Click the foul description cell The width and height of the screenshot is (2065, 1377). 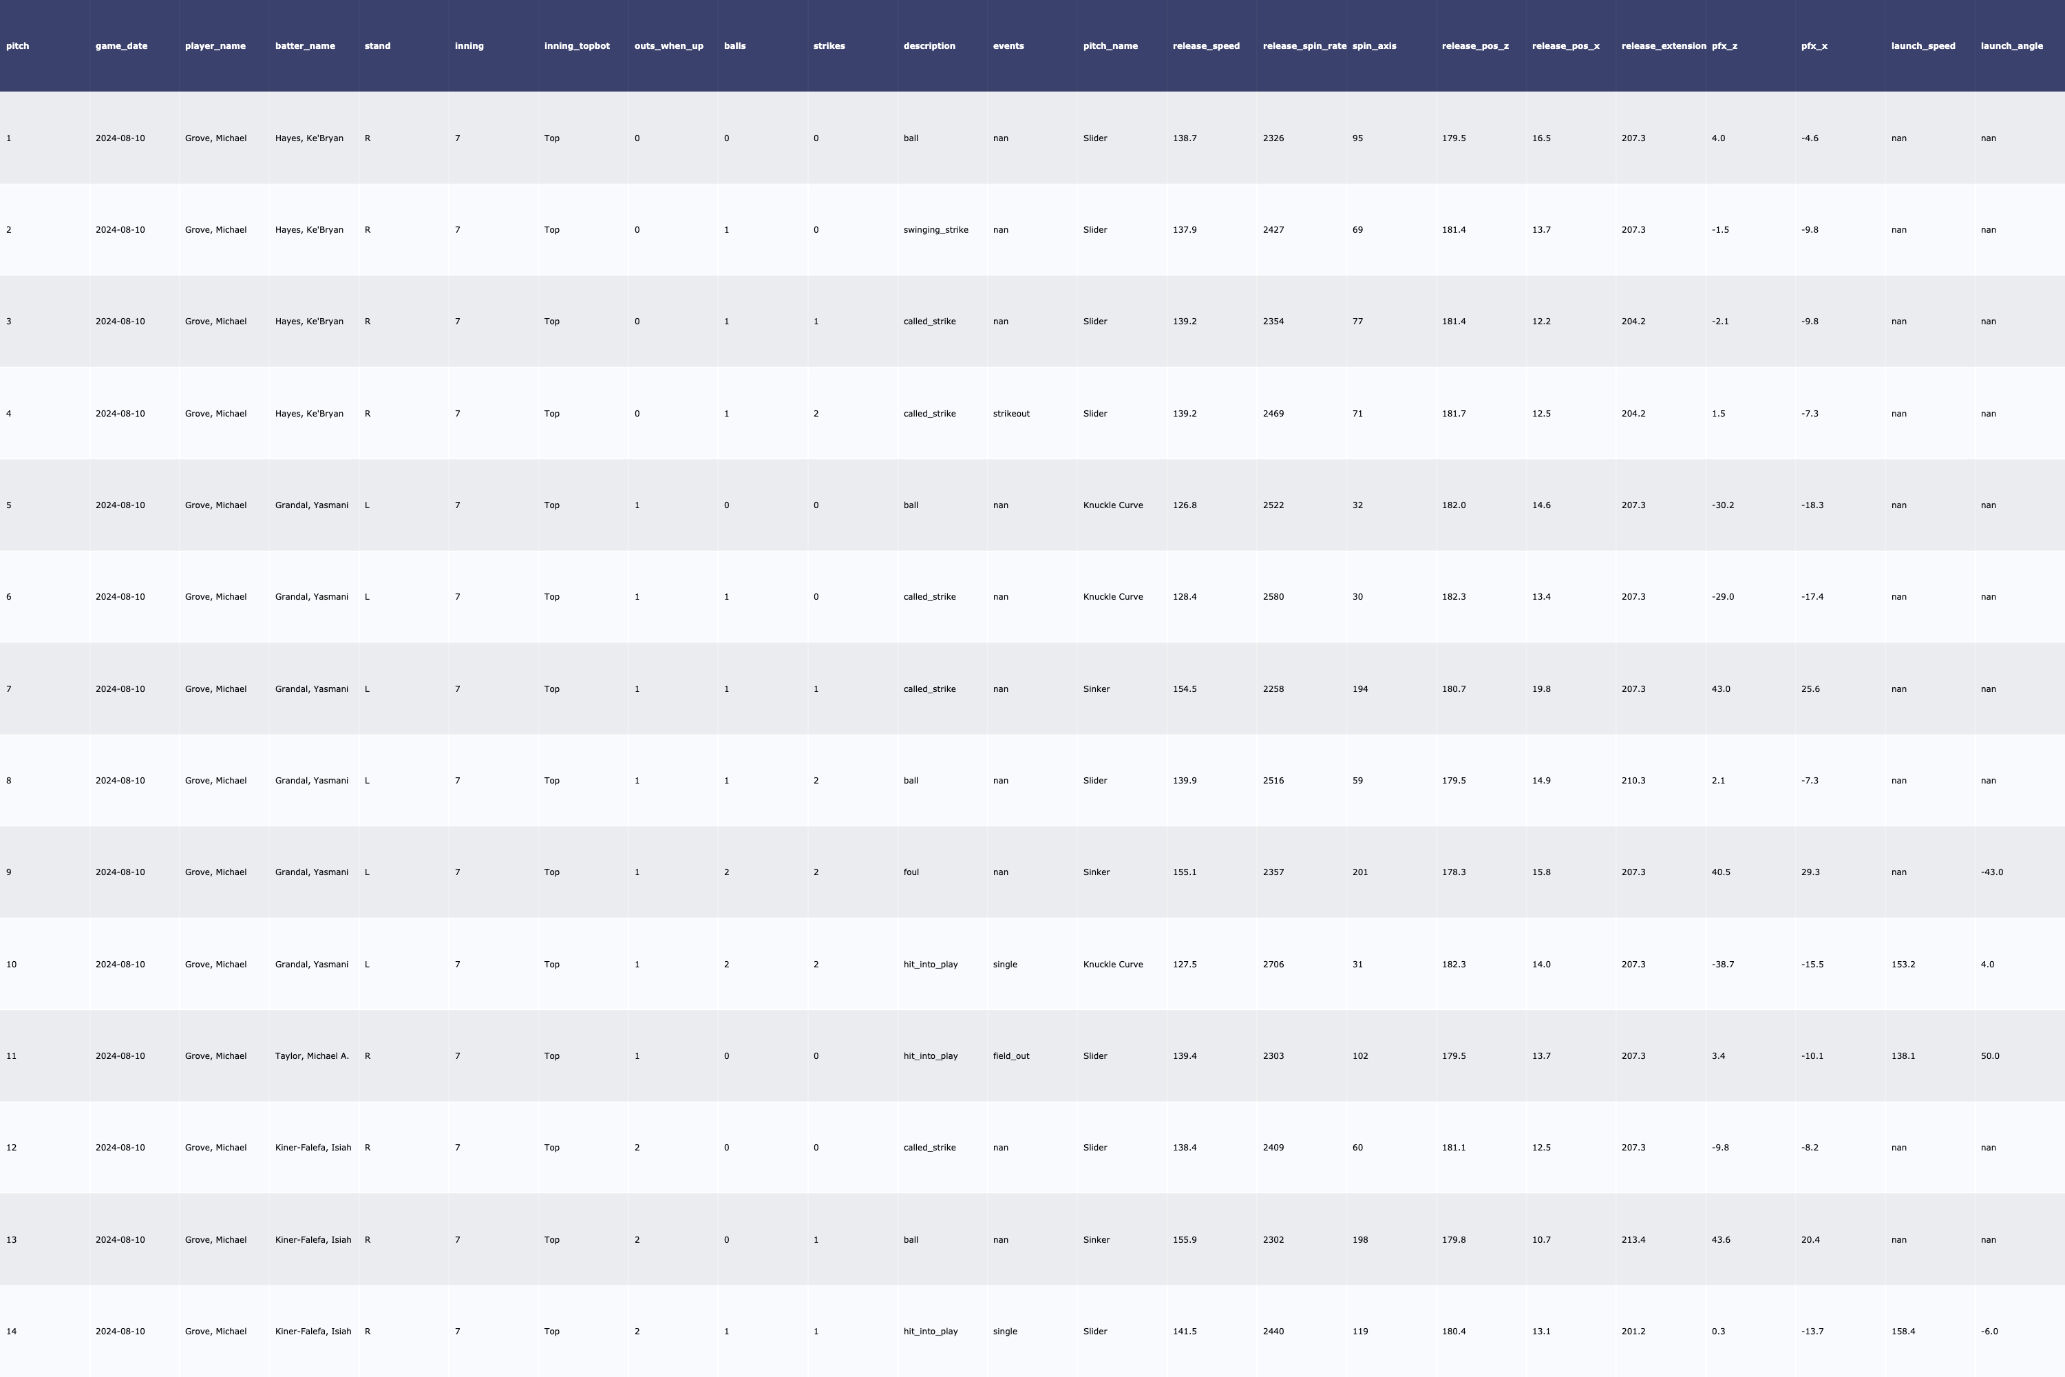(x=911, y=872)
